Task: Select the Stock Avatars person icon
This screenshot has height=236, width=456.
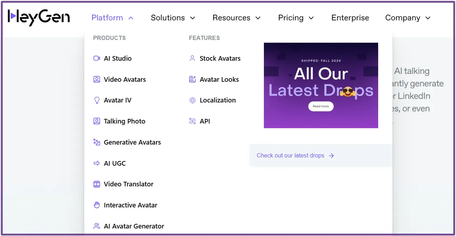Action: tap(192, 58)
